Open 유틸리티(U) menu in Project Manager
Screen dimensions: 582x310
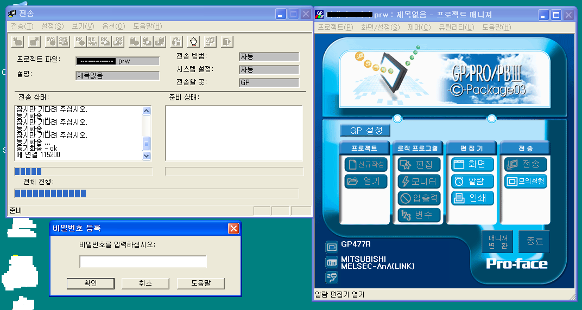(x=457, y=28)
